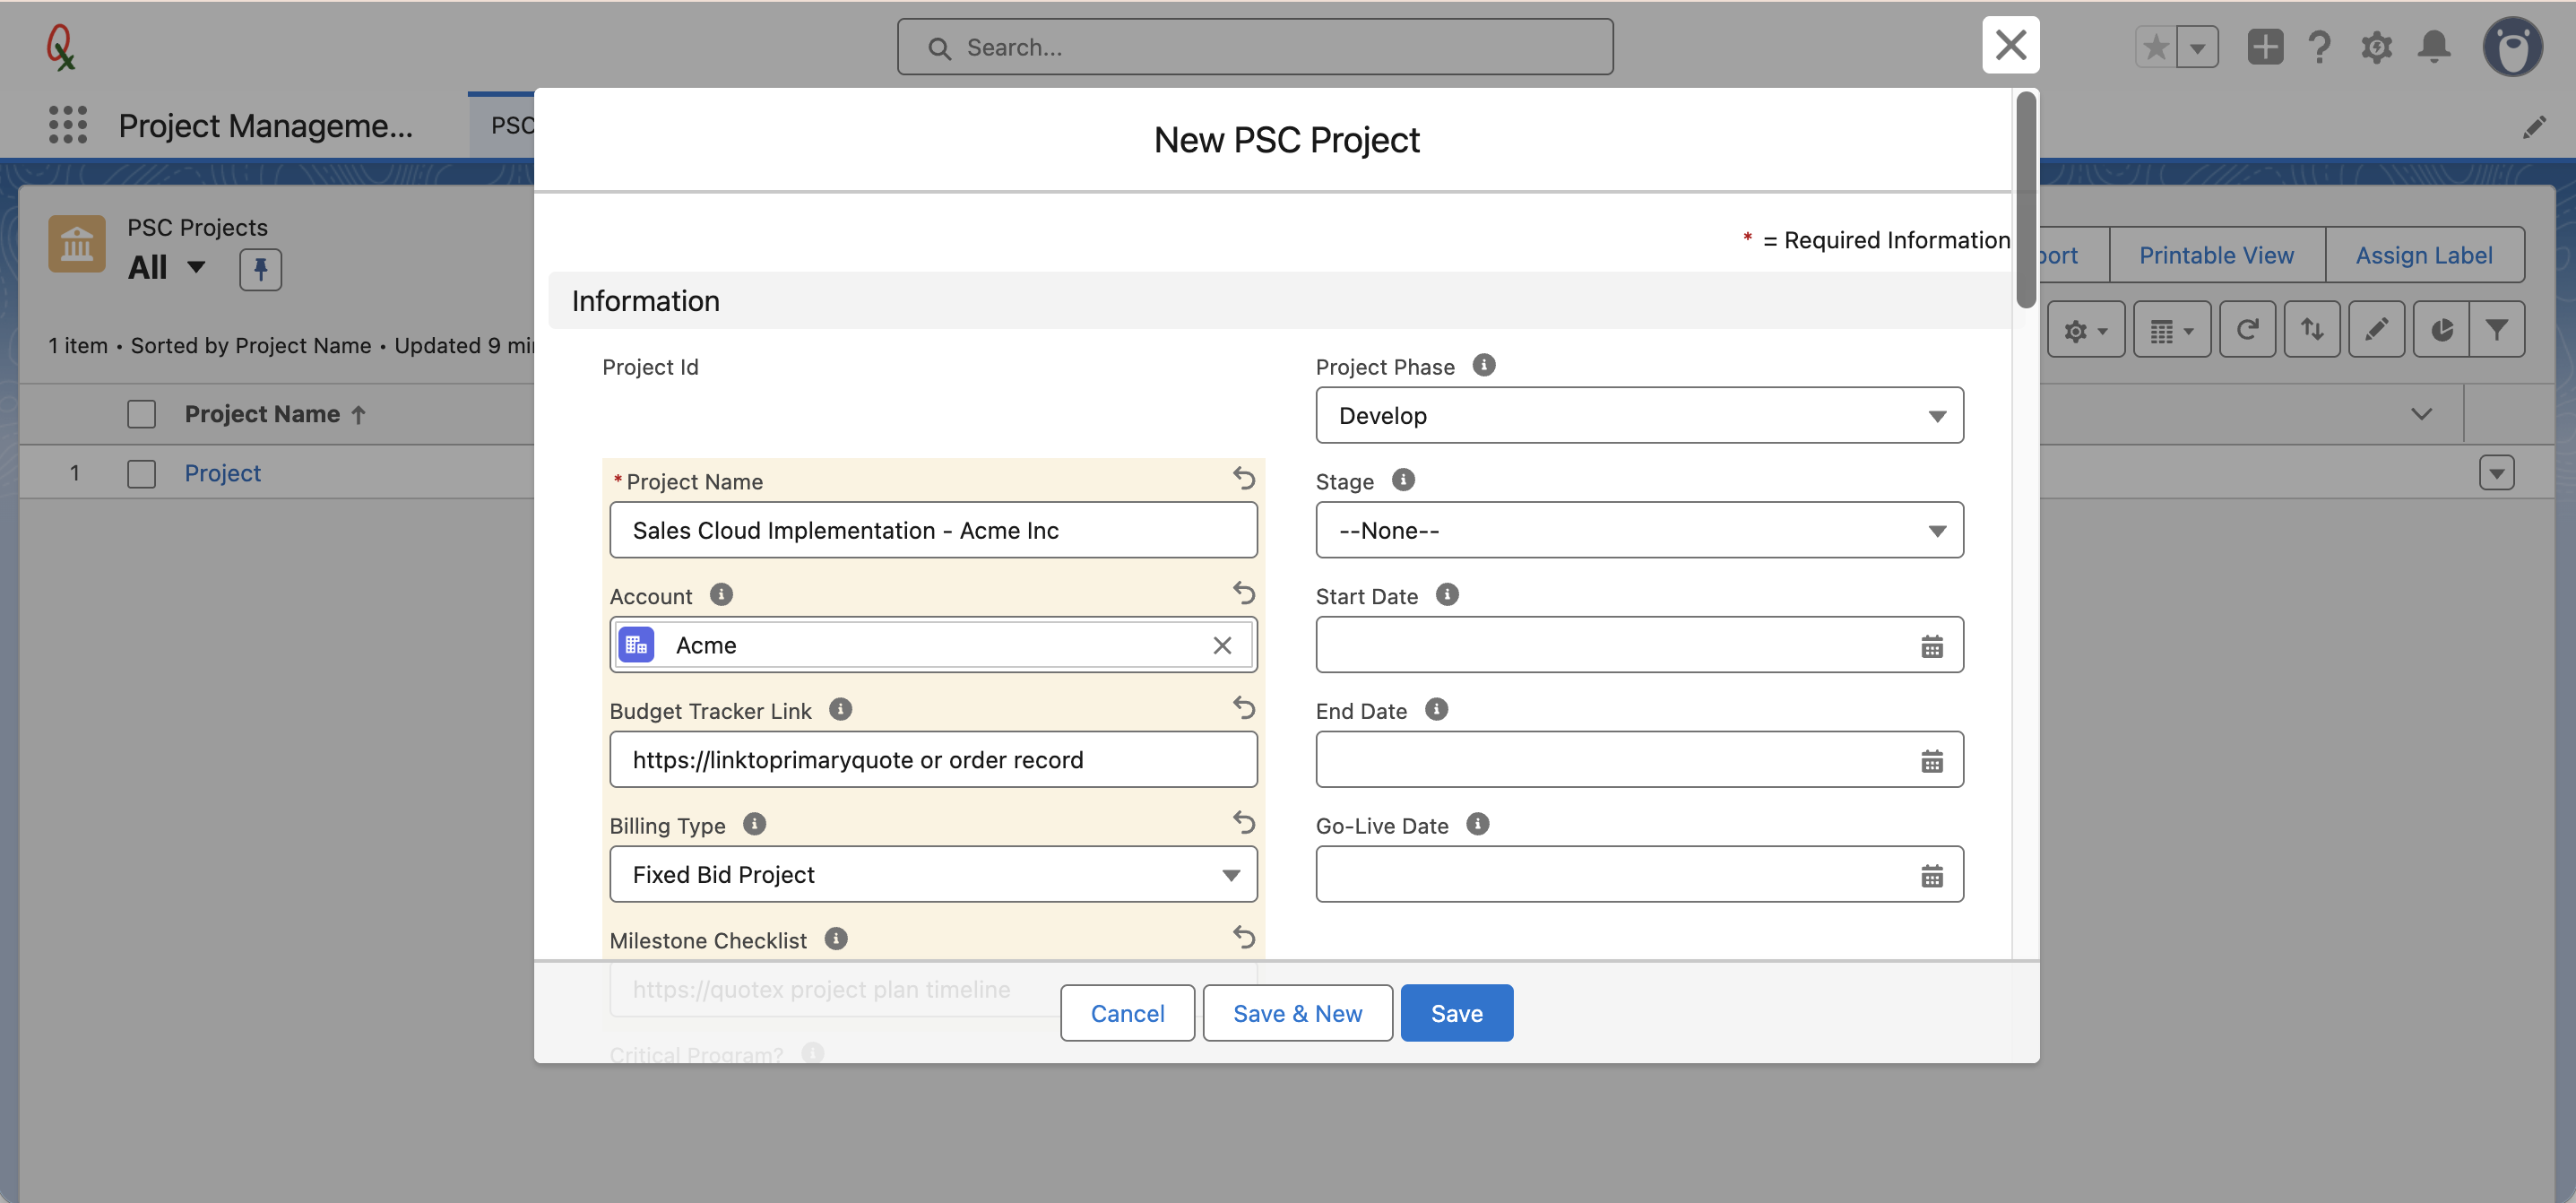
Task: Click into the Project Name text field
Action: 933,531
